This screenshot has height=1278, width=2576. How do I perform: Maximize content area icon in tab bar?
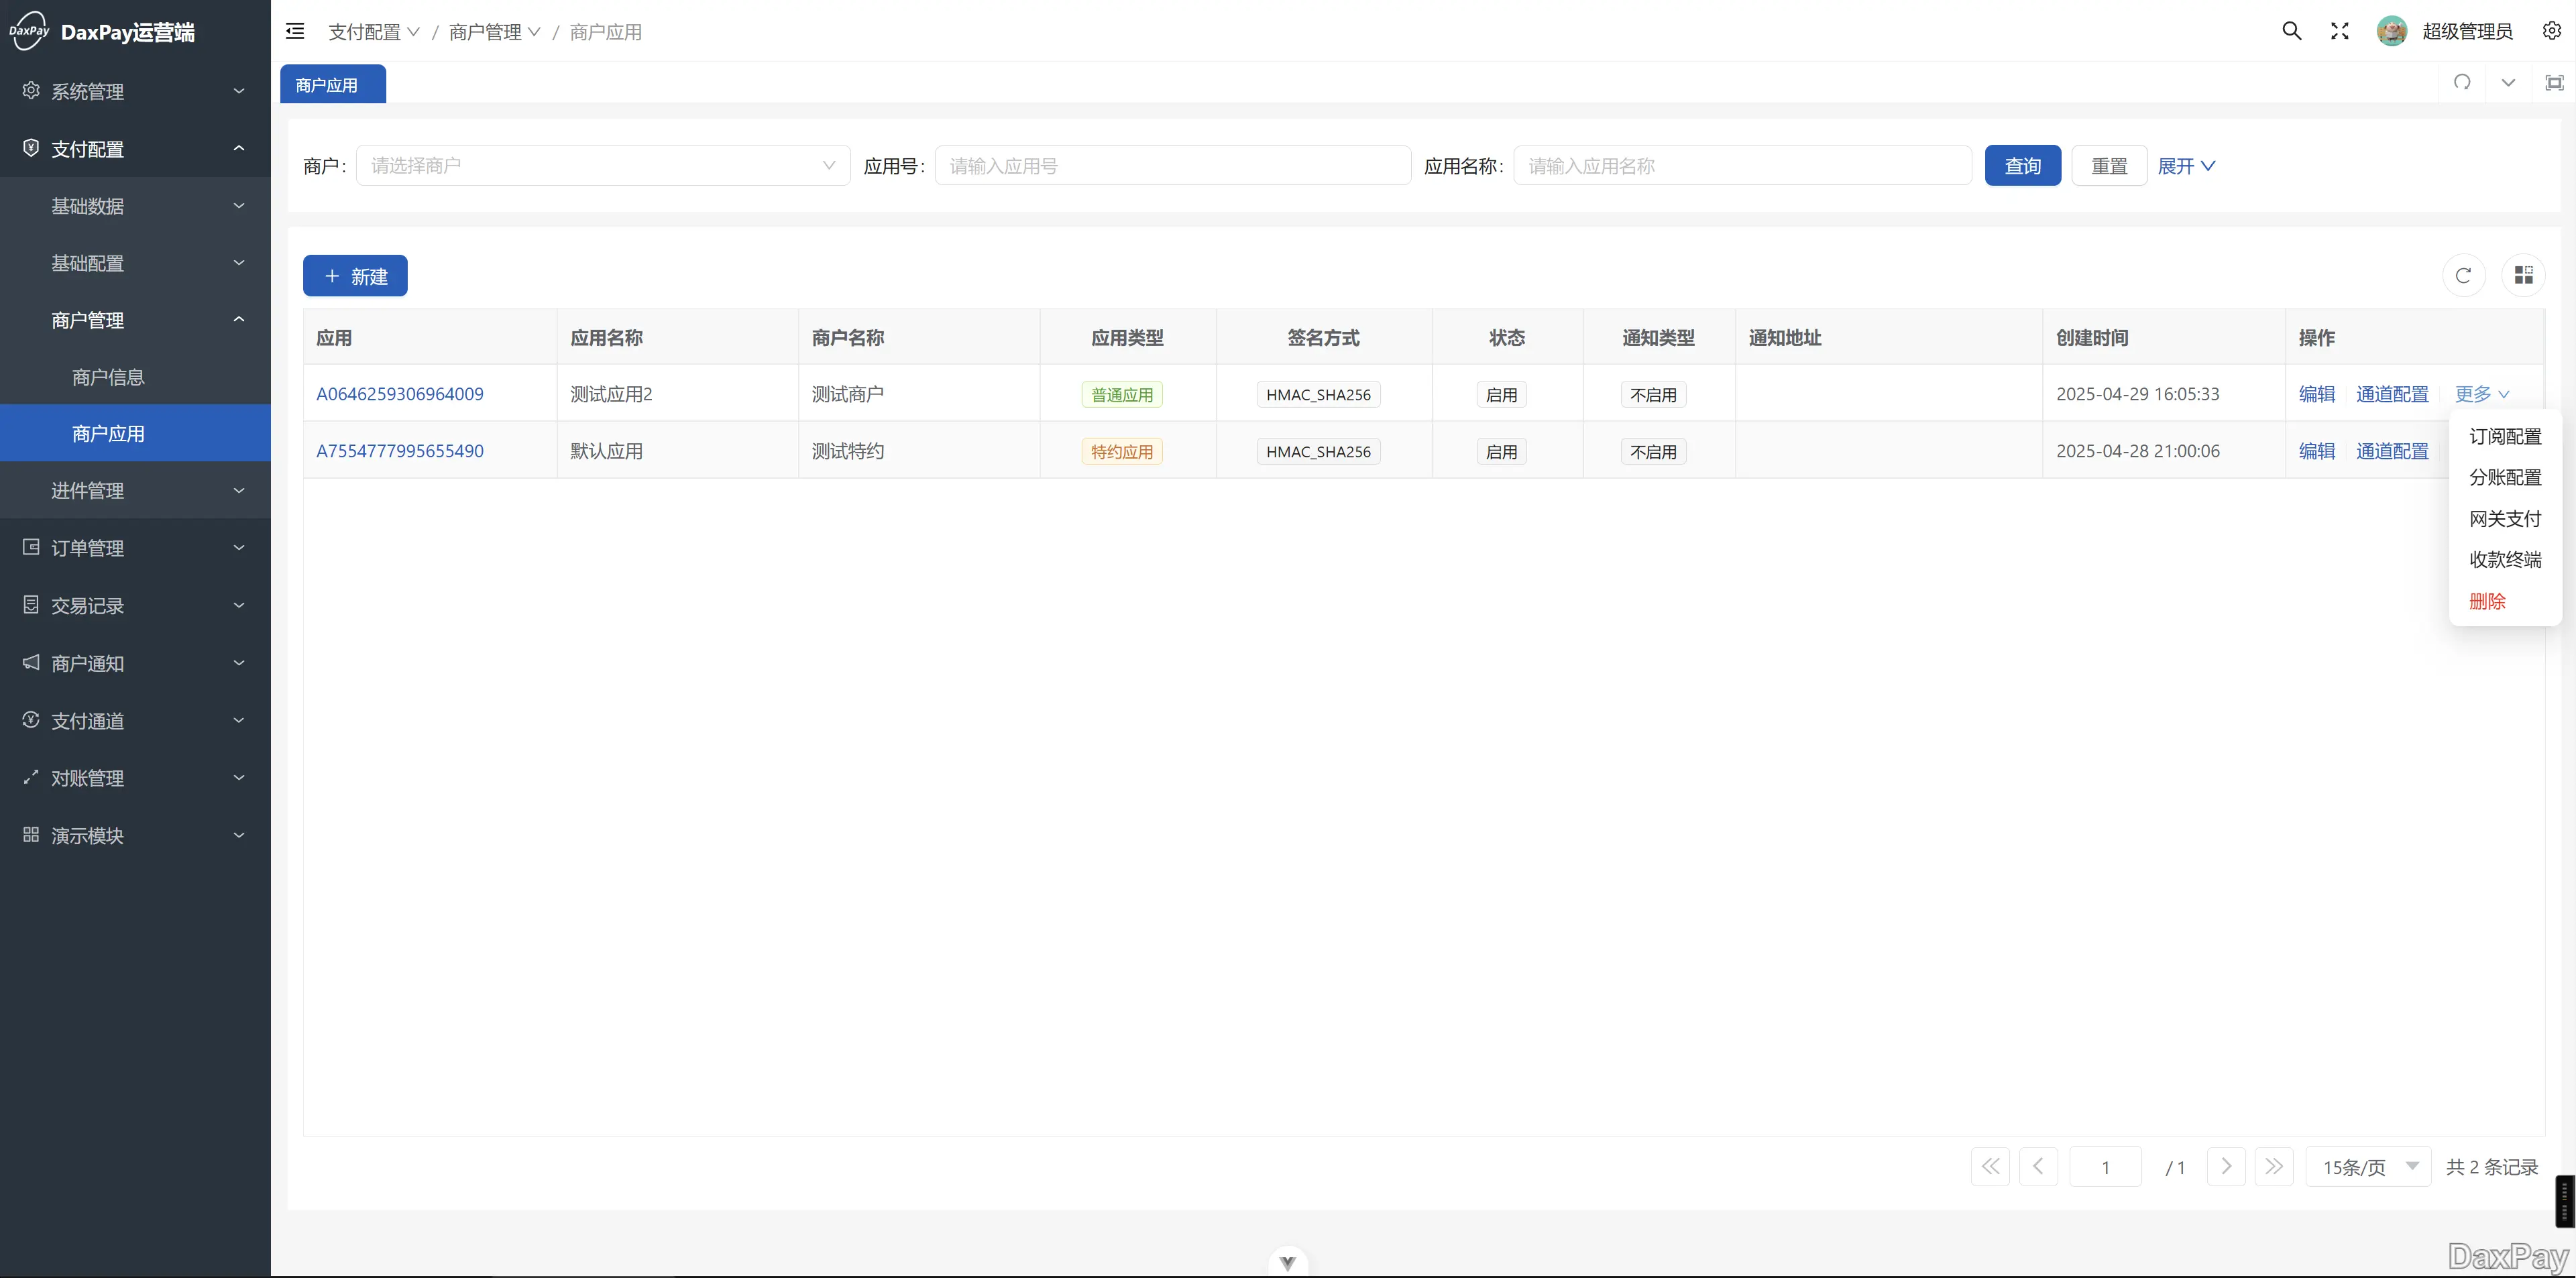coord(2554,83)
